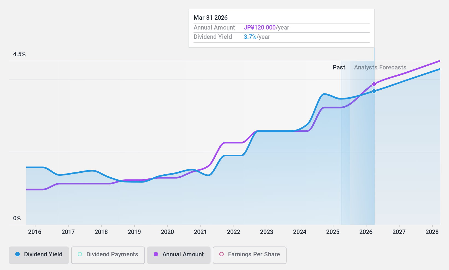Screen dimensions: 449x270
Task: Click the 2018 x-axis label
Action: coord(101,232)
